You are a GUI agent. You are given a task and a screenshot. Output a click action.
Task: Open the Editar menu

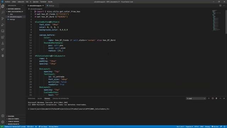click(x=14, y=2)
